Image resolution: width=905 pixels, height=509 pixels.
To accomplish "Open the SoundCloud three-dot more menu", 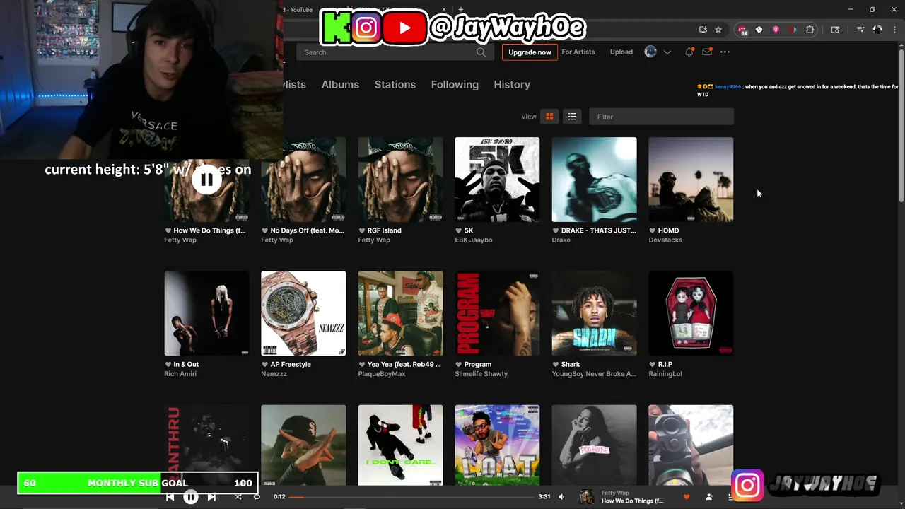I will tap(725, 52).
